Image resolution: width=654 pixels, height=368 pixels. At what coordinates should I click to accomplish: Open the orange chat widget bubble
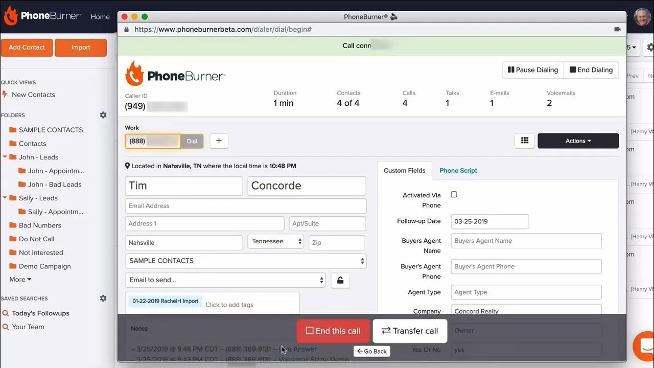coord(644,346)
